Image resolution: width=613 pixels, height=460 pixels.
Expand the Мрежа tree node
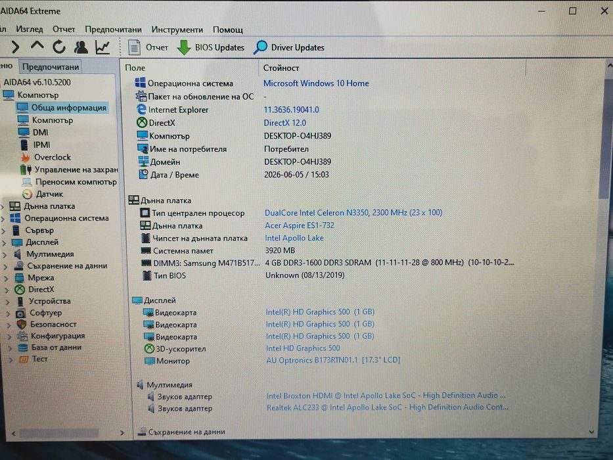click(x=7, y=279)
